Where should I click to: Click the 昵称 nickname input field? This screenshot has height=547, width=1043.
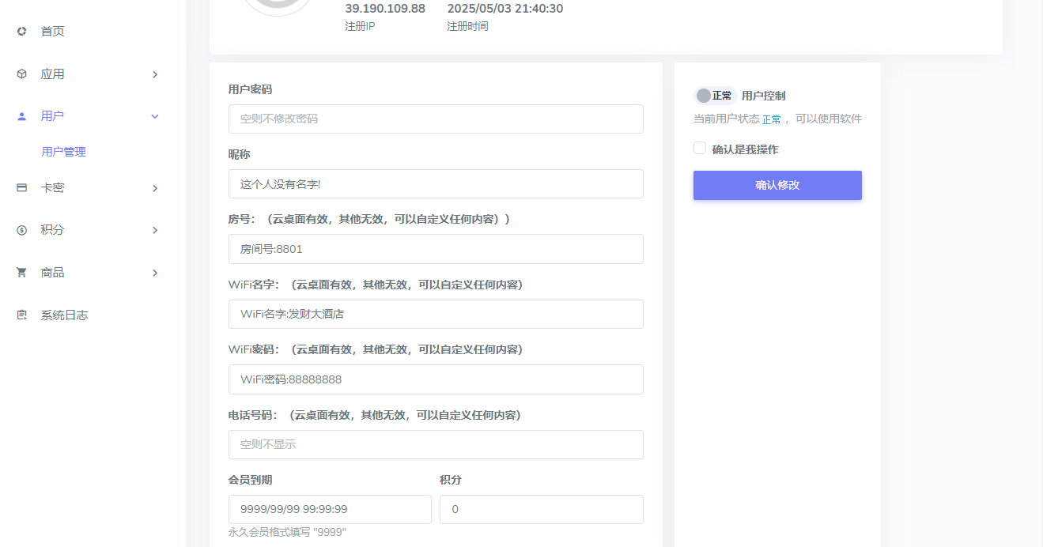436,184
